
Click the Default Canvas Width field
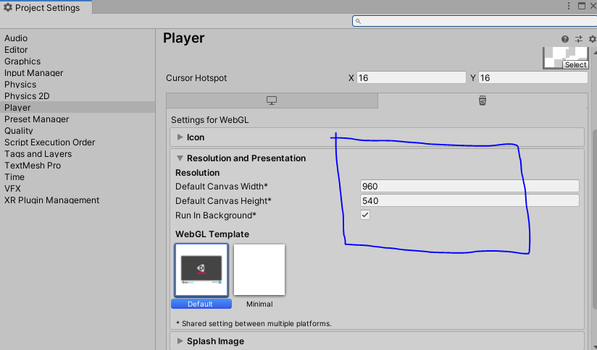[469, 187]
